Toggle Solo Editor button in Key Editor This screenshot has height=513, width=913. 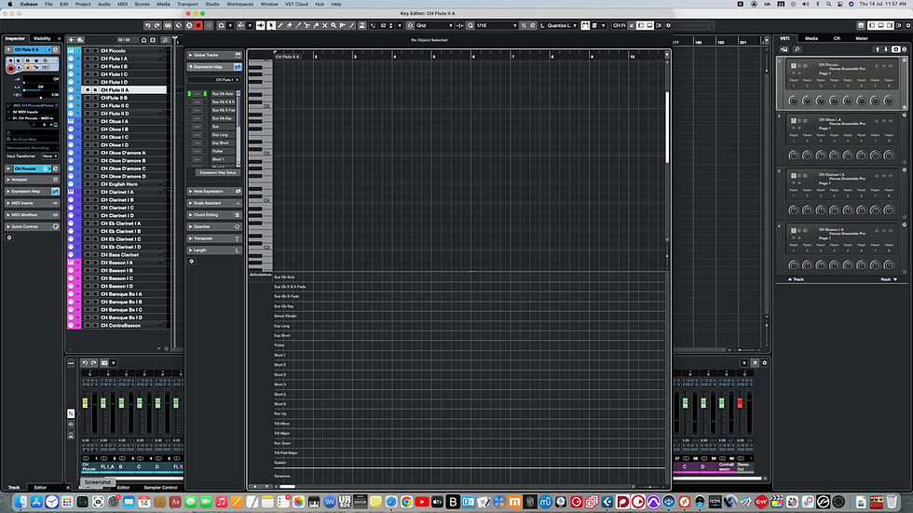189,25
